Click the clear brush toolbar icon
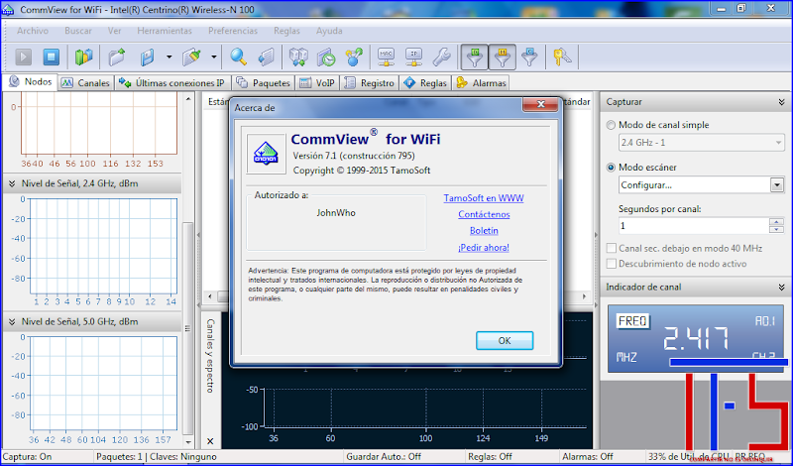The width and height of the screenshot is (793, 466). 191,57
